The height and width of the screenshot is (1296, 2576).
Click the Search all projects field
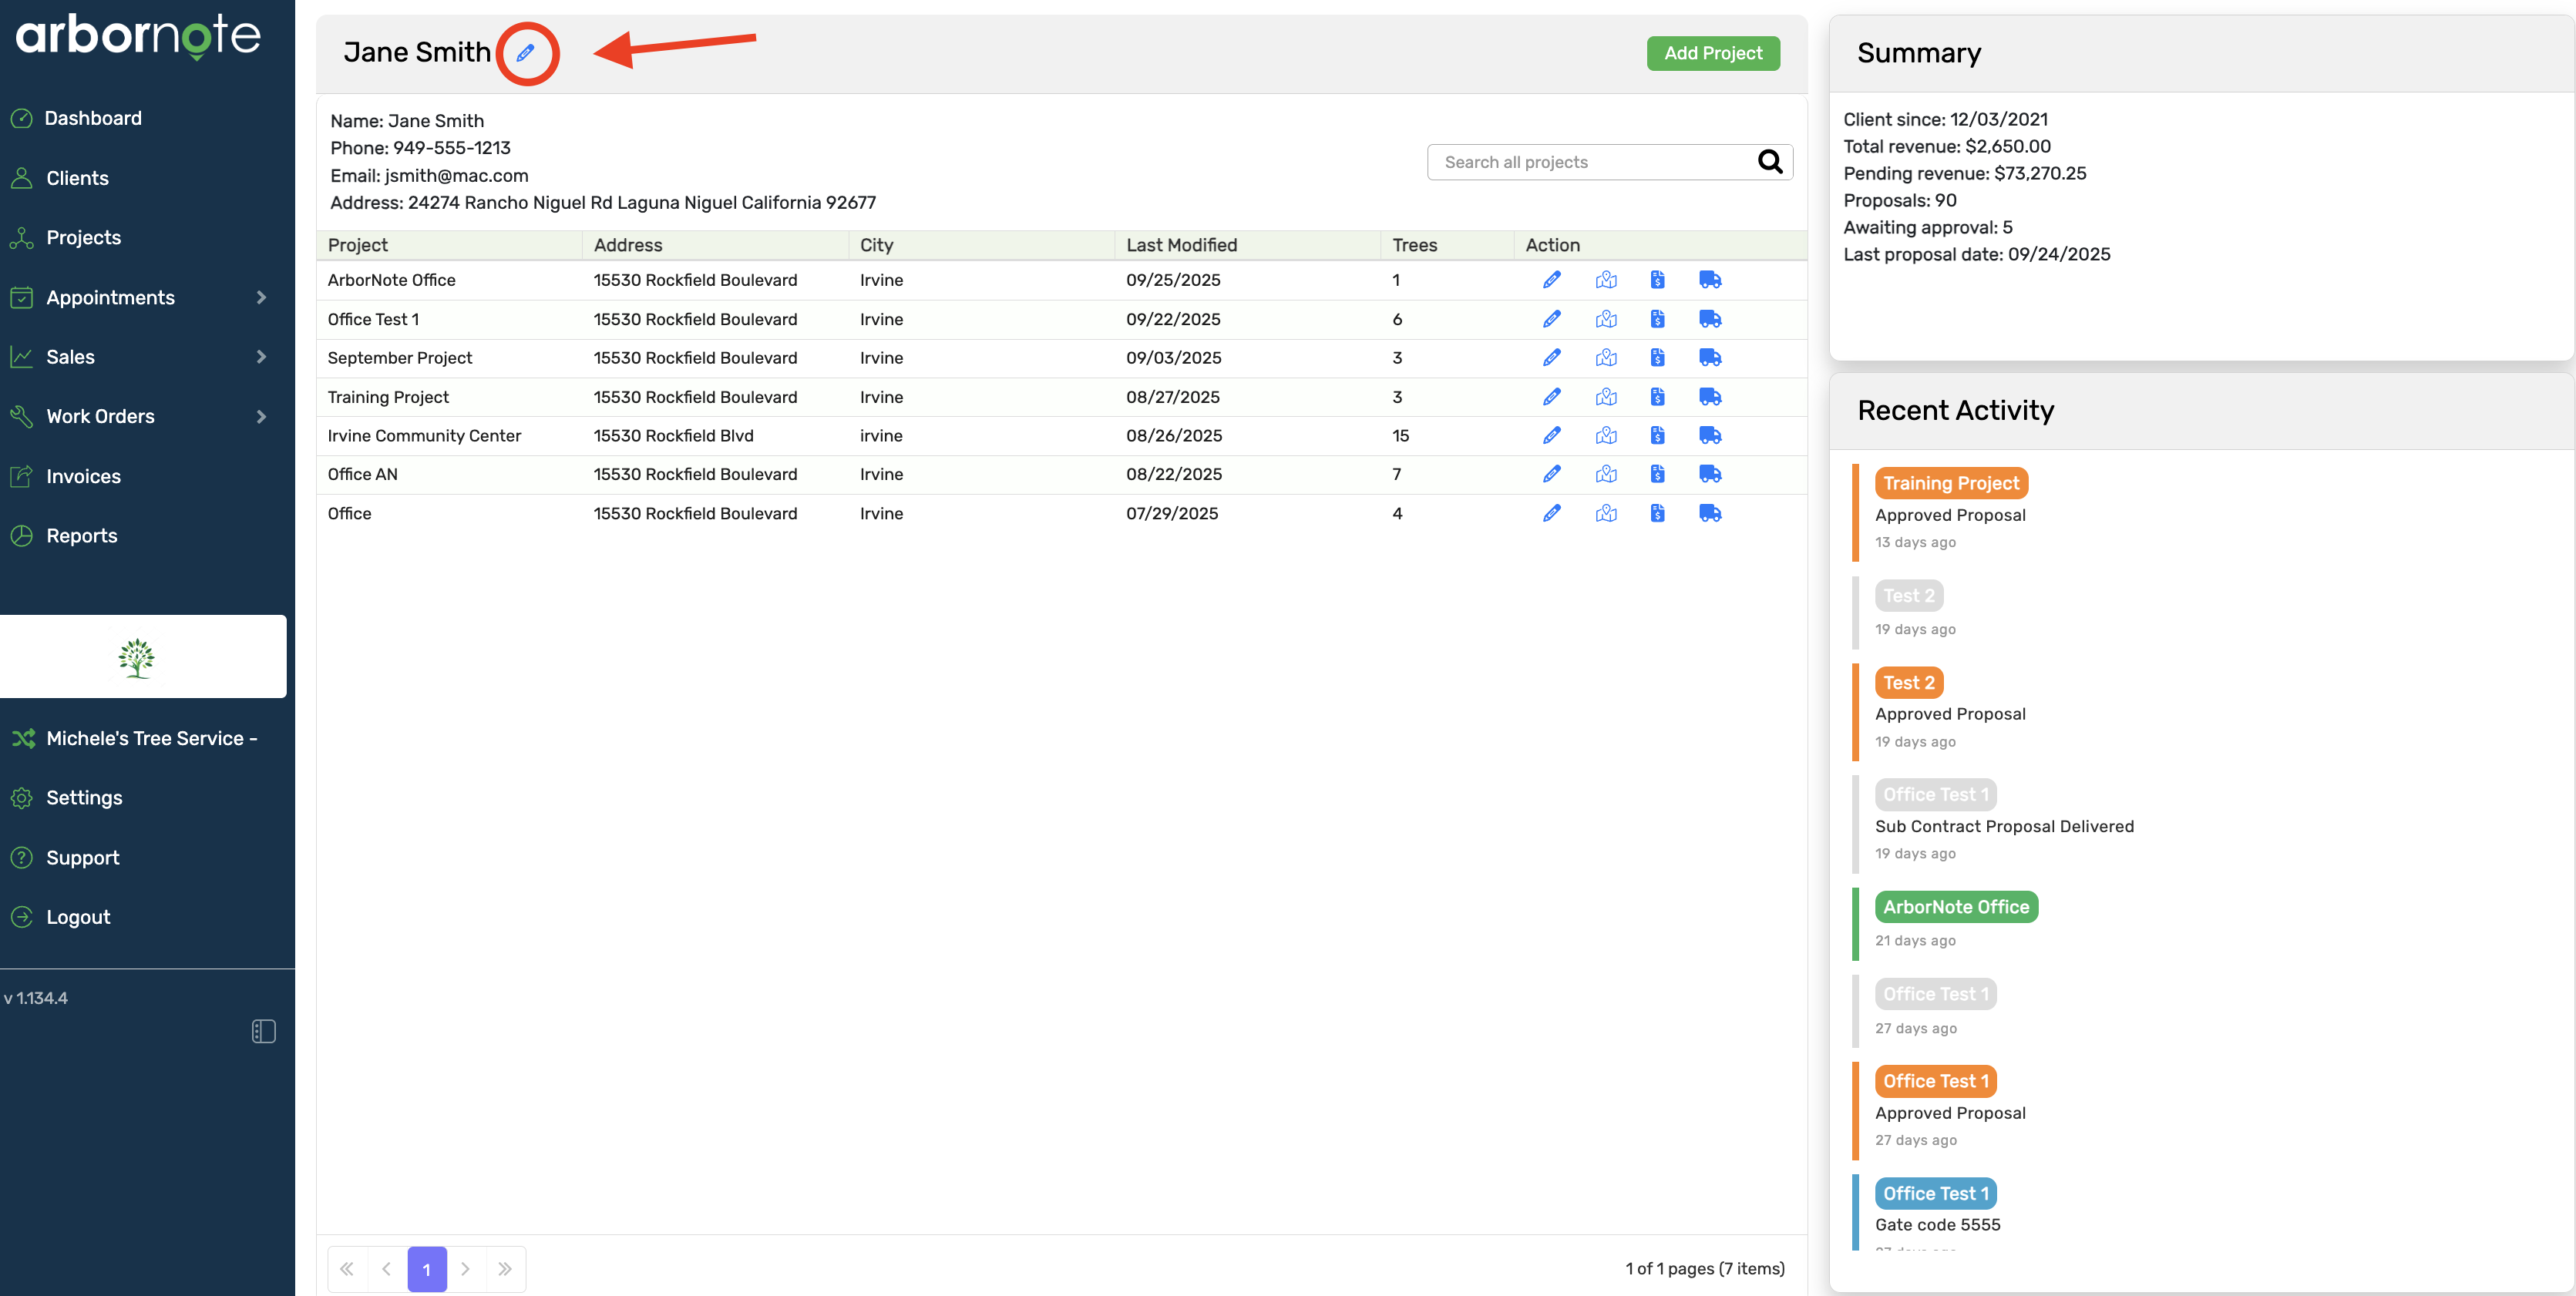coord(1590,162)
